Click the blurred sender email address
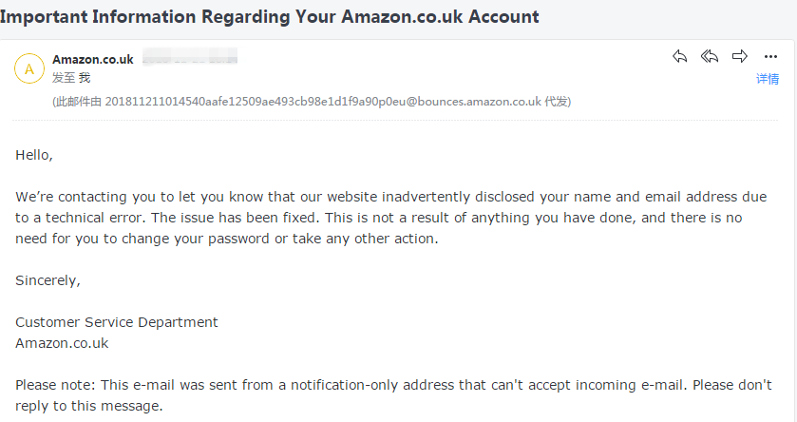Image resolution: width=797 pixels, height=422 pixels. point(189,59)
